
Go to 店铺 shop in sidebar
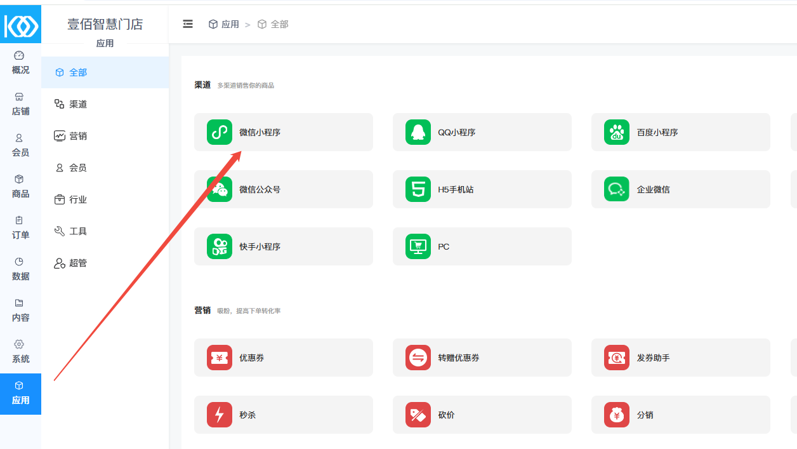[20, 104]
